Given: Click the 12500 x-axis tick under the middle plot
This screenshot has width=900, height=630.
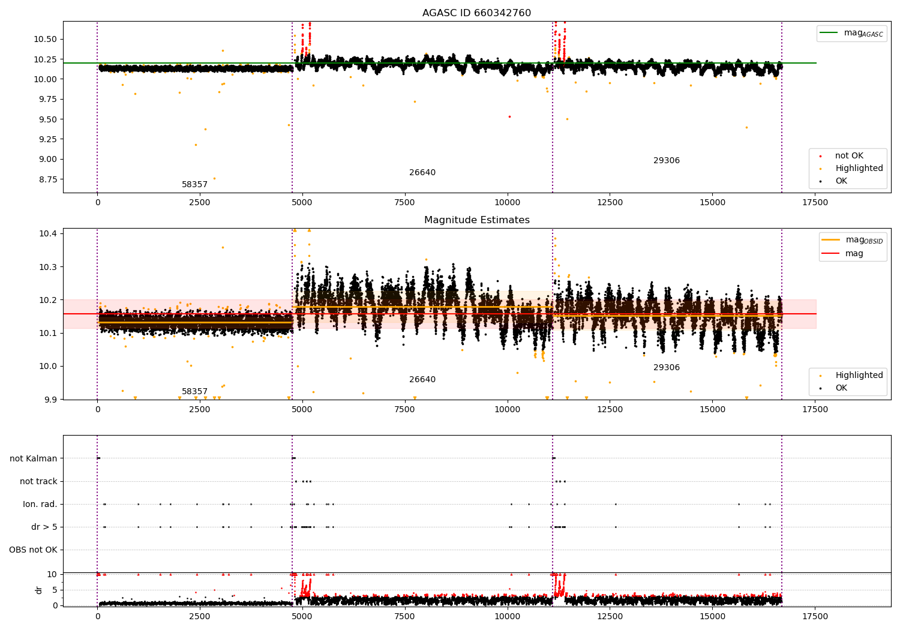Looking at the screenshot, I should click(x=610, y=410).
